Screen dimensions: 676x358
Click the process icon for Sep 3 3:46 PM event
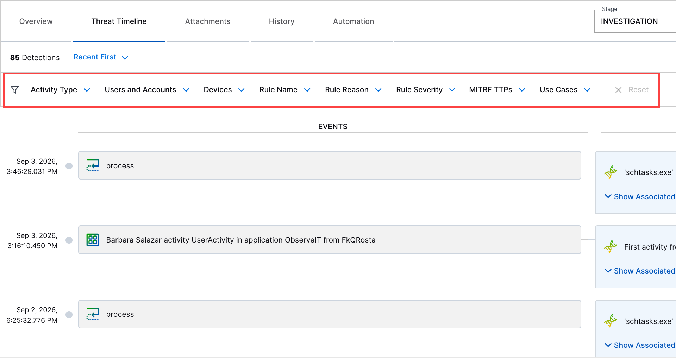pyautogui.click(x=93, y=165)
